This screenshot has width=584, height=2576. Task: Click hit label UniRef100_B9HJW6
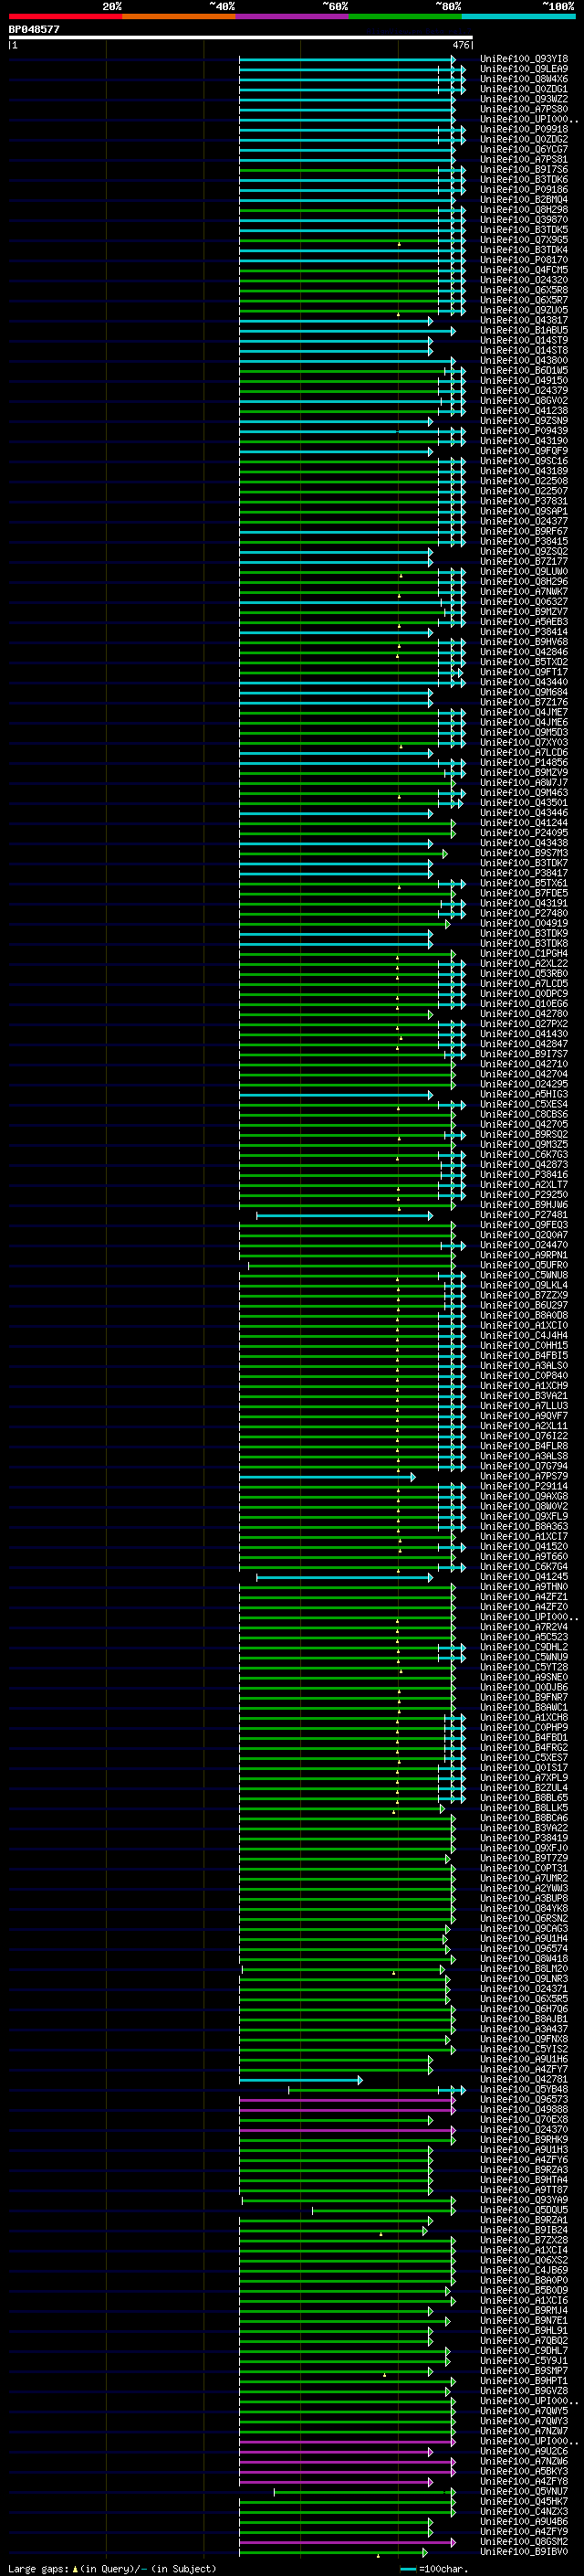[524, 1205]
